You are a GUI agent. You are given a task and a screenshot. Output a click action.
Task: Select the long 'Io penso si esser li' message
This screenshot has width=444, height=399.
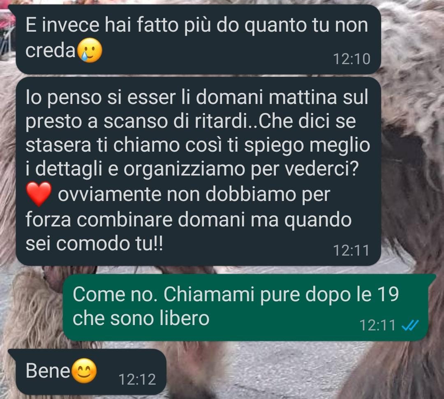tap(198, 171)
